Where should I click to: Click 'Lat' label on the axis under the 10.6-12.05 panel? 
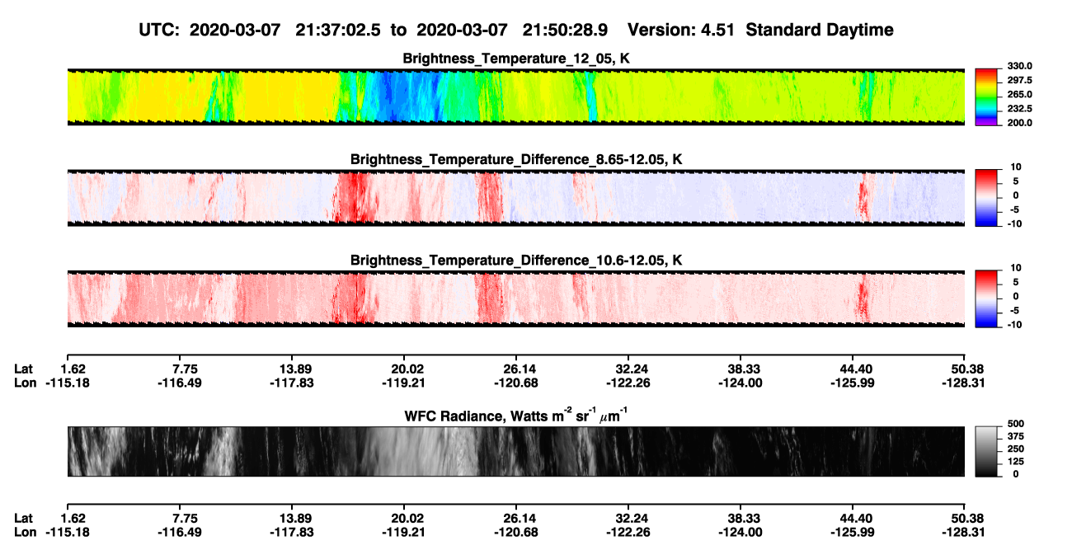point(24,369)
